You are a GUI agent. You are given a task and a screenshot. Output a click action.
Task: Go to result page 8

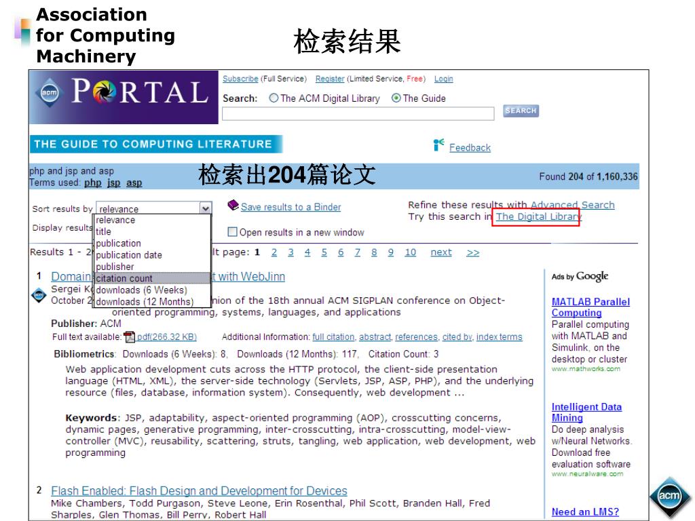tap(374, 252)
